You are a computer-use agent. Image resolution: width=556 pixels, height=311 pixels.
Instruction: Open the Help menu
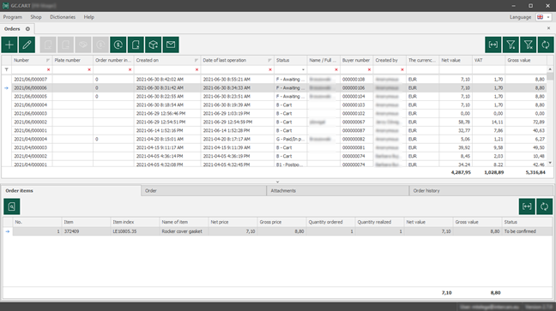click(x=89, y=17)
